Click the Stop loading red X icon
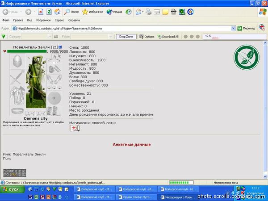268x201 pixels. (x=41, y=12)
